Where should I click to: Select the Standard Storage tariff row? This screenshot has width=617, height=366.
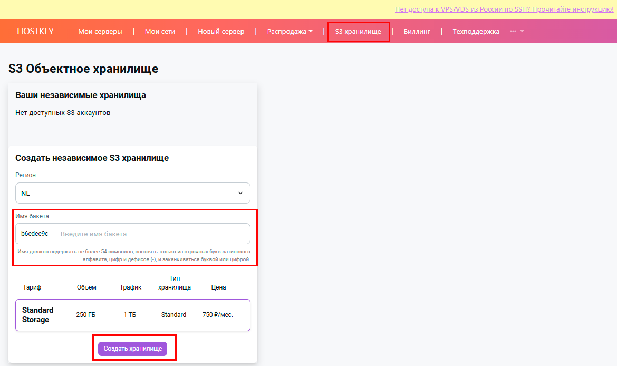coord(132,315)
